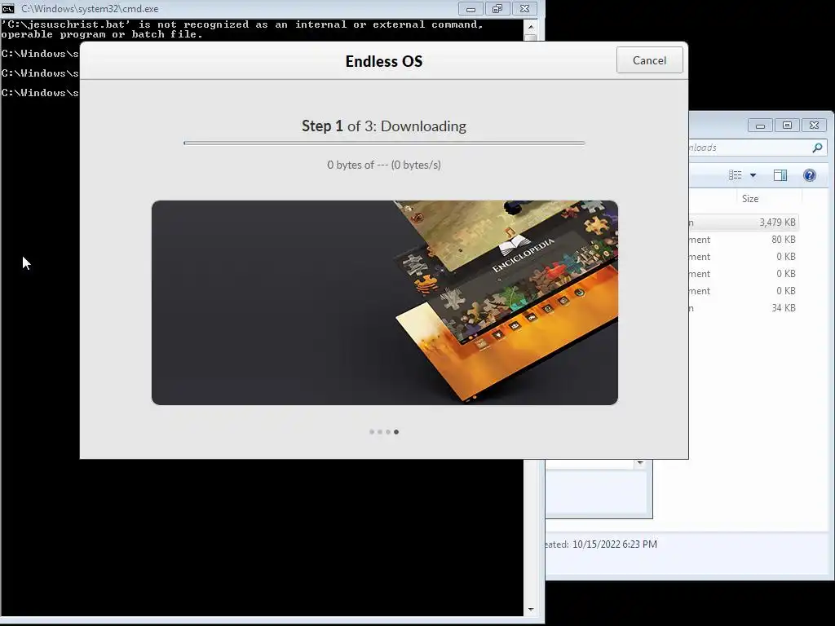Select the fourth slideshow page dot

[396, 432]
